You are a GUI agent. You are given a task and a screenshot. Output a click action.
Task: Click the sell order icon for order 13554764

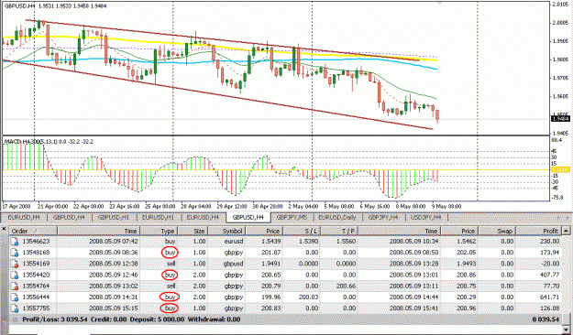tap(15, 286)
